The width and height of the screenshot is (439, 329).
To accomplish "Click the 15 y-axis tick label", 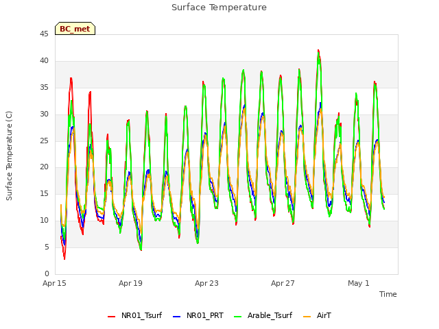I will click(x=44, y=193).
